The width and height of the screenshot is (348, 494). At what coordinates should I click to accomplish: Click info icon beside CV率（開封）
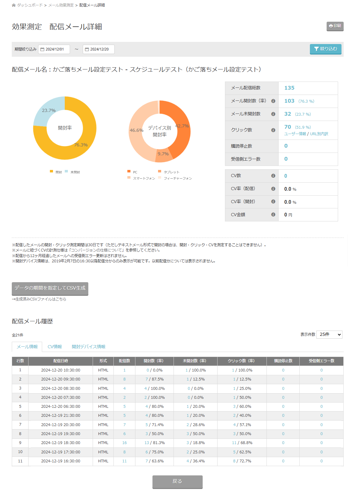coord(273,202)
